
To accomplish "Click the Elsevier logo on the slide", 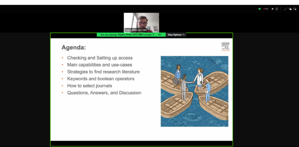I will click(225, 47).
